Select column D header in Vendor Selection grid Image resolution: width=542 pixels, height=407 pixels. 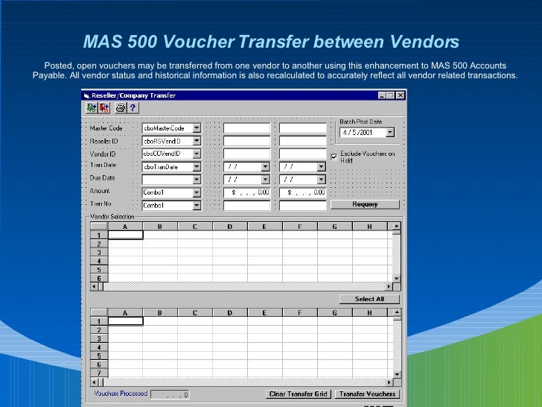coord(230,227)
